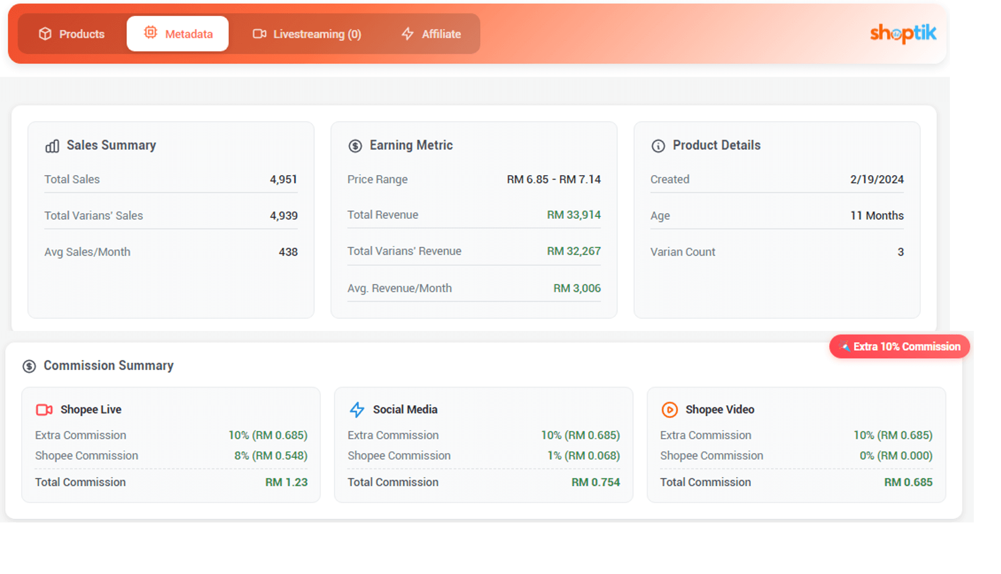This screenshot has height=574, width=1001.
Task: Click the Shopee Live total commission RM 1.23
Action: click(286, 482)
